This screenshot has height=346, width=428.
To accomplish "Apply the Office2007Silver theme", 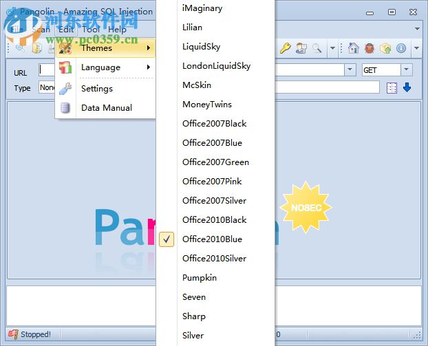I will (x=215, y=201).
